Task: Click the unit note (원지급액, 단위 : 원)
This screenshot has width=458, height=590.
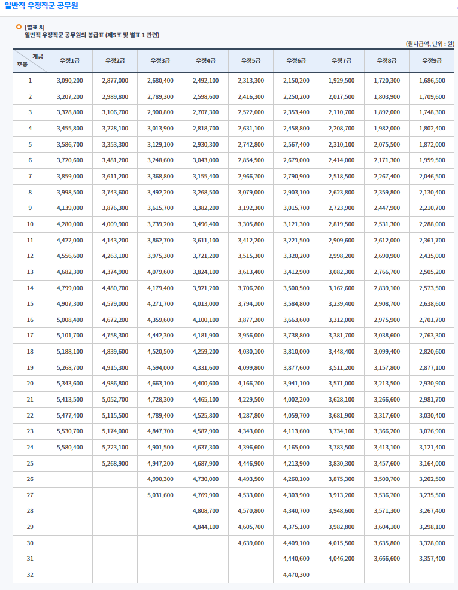Action: click(430, 44)
